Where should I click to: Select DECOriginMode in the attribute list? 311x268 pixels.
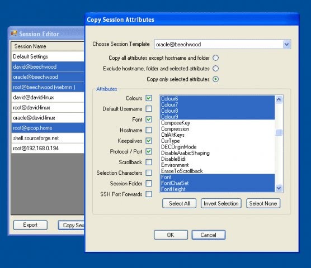pos(217,147)
